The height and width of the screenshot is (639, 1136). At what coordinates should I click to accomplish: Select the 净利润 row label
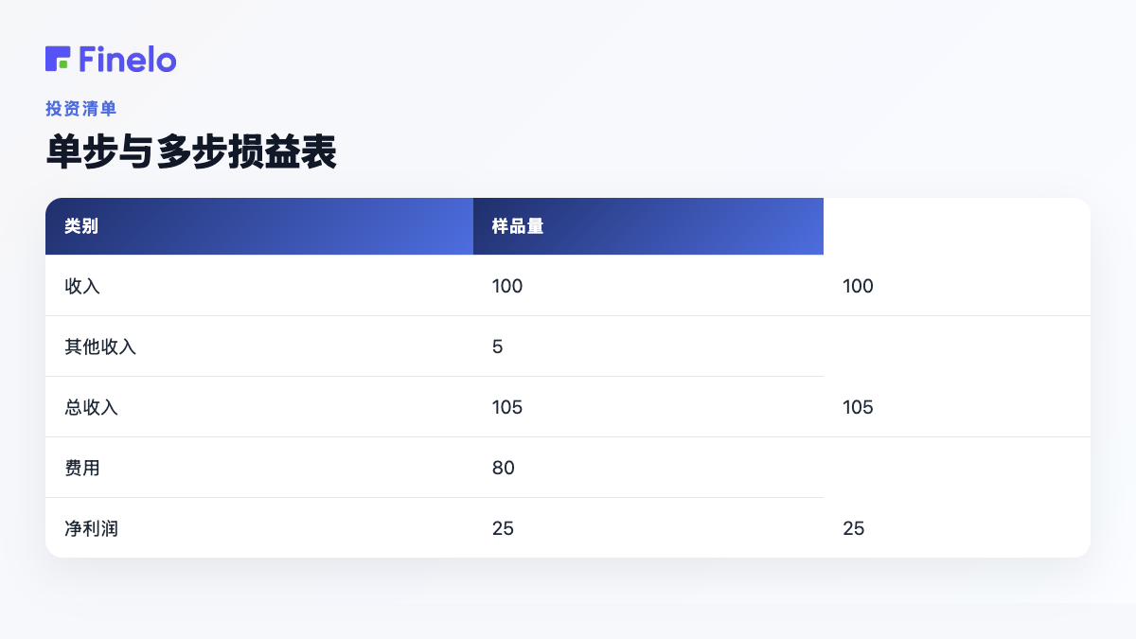[x=91, y=528]
